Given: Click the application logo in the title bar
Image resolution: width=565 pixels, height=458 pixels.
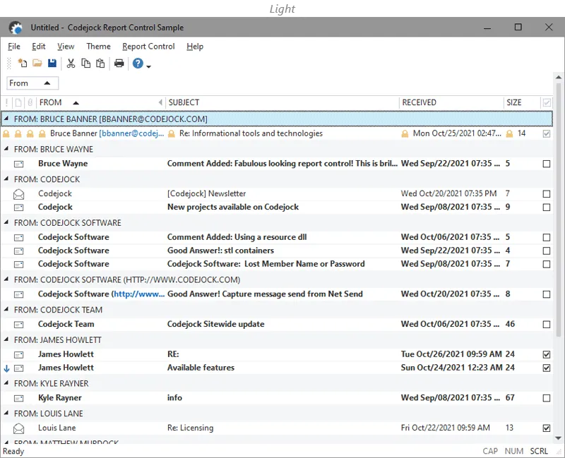Looking at the screenshot, I should pos(16,28).
